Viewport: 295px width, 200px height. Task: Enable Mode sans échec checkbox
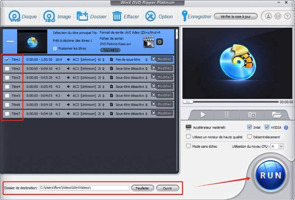pyautogui.click(x=188, y=146)
